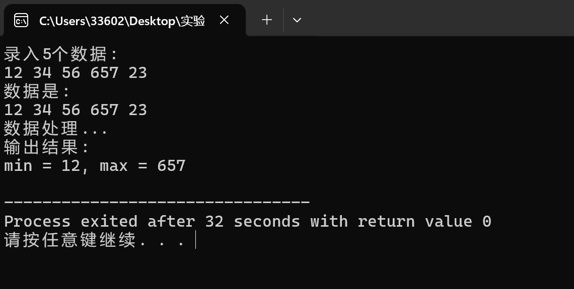Image resolution: width=574 pixels, height=289 pixels.
Task: Click the "输出结果:" line
Action: (46, 147)
